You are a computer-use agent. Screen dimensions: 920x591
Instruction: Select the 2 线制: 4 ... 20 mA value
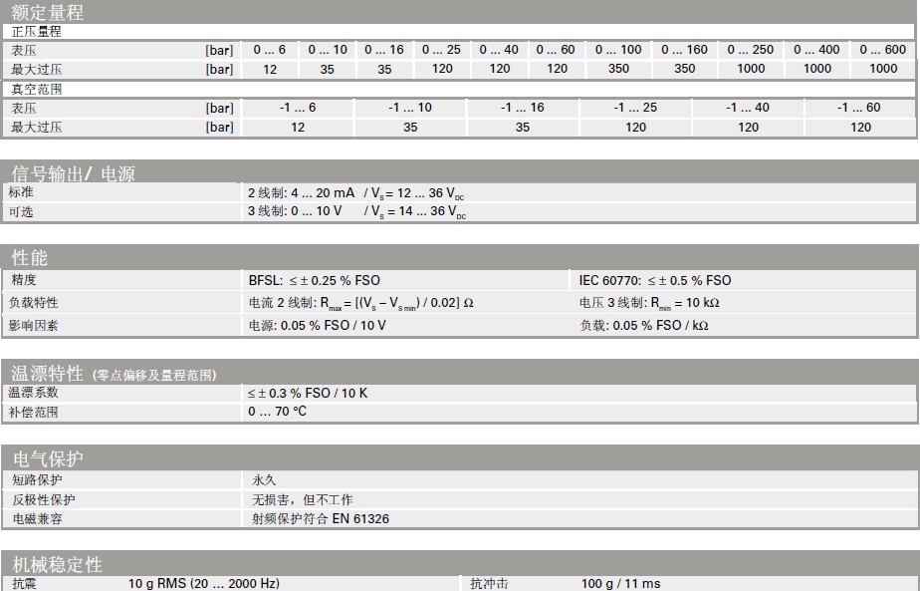(301, 192)
